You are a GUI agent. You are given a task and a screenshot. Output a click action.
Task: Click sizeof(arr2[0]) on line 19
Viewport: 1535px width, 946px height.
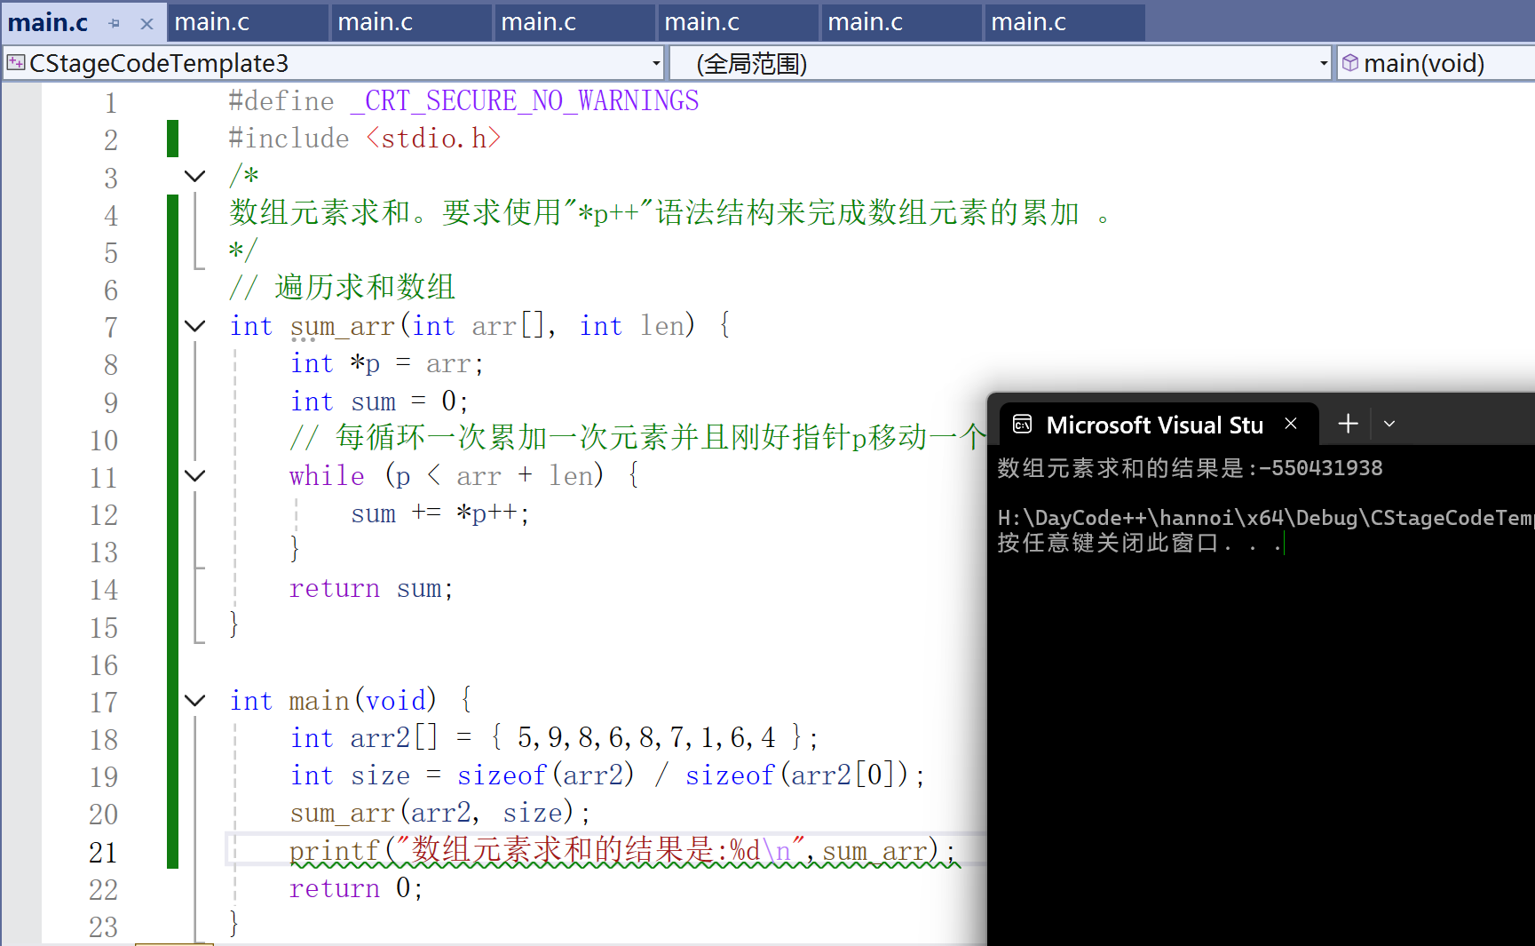(797, 775)
